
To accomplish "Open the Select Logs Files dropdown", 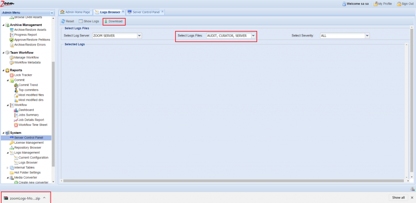I will coord(253,36).
